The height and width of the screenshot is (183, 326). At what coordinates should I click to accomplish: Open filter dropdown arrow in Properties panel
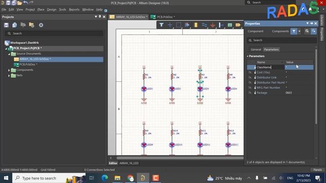300,32
